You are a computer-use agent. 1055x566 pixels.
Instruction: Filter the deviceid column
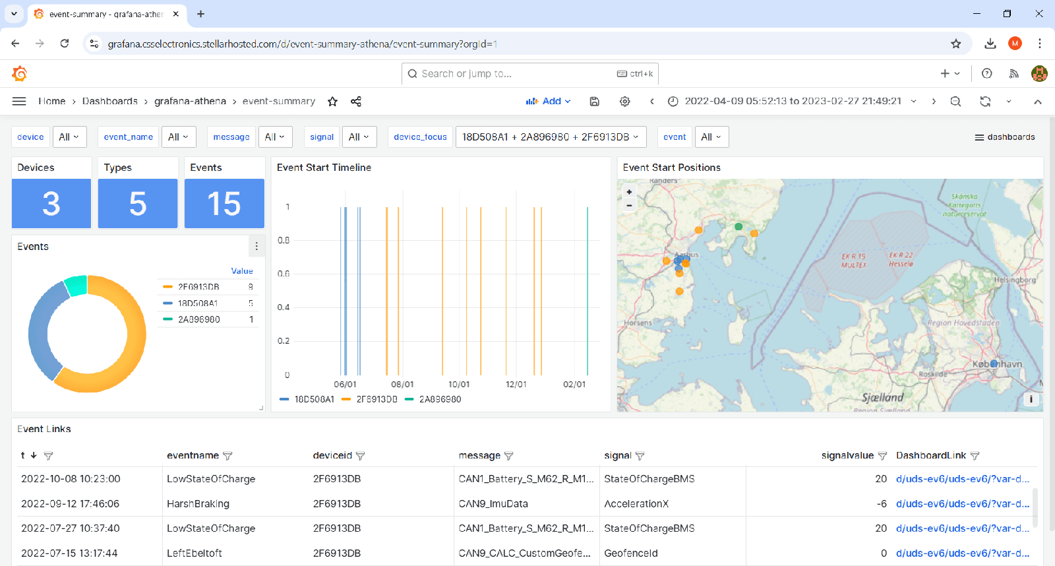pyautogui.click(x=360, y=456)
